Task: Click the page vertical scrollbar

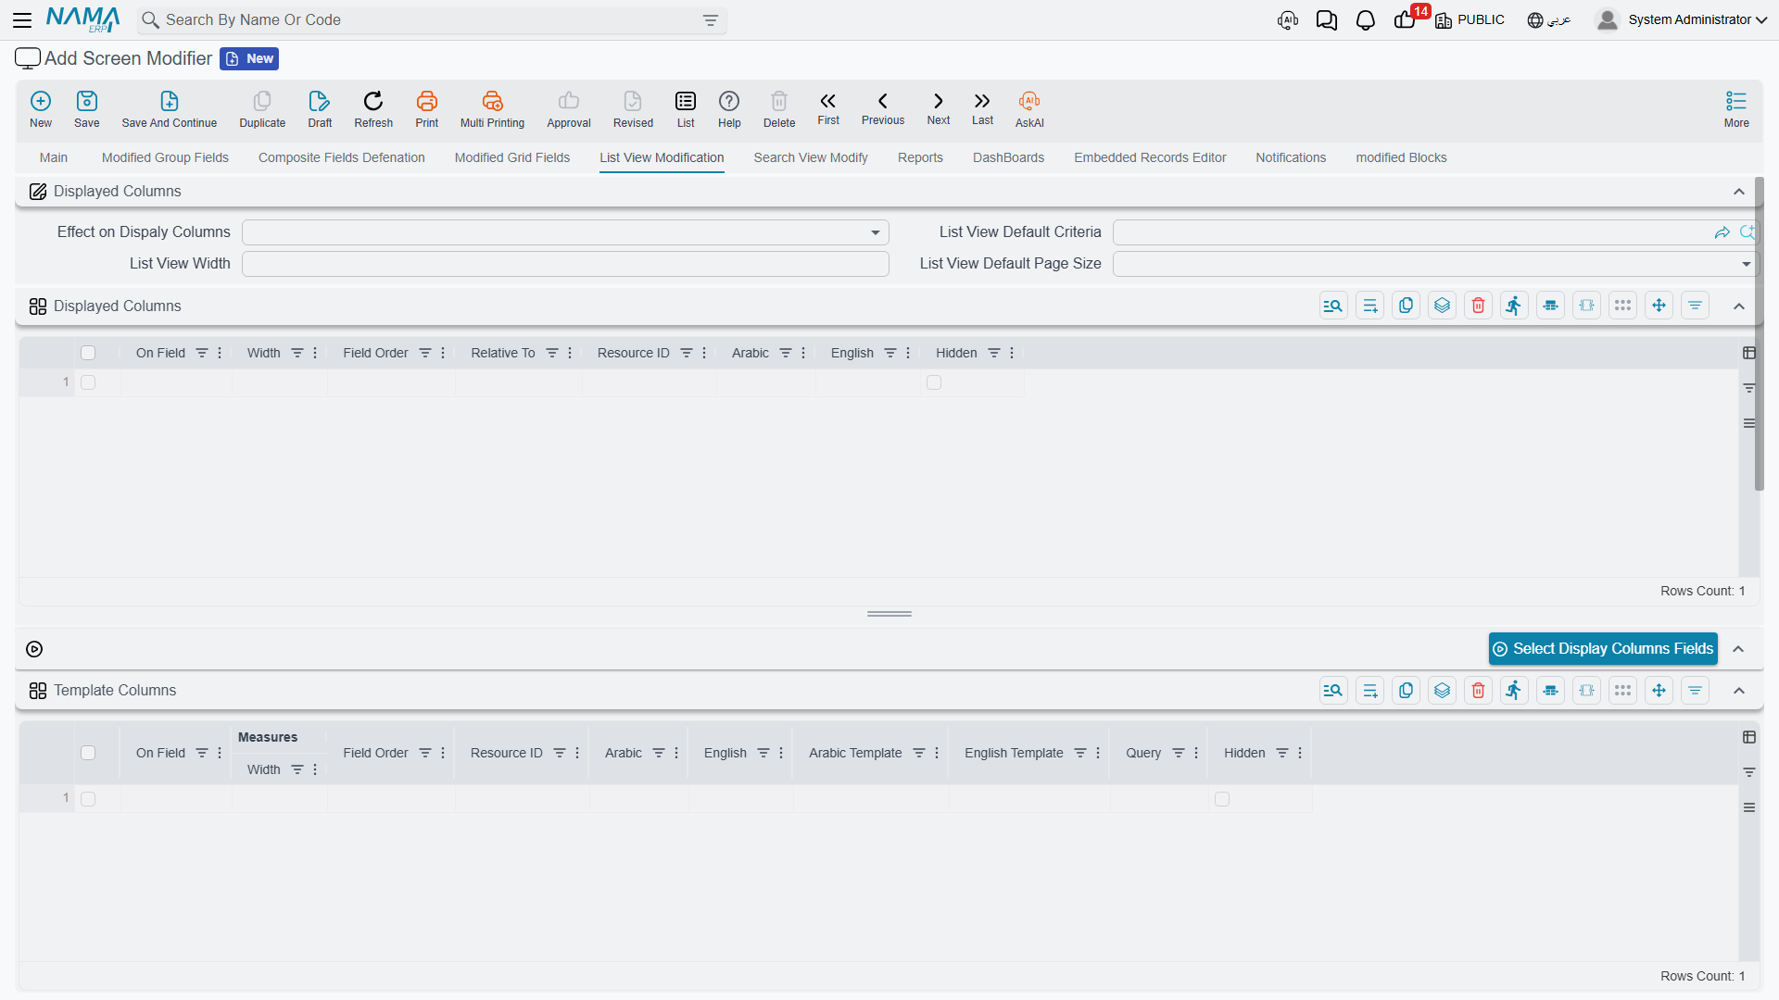Action: (x=1759, y=333)
